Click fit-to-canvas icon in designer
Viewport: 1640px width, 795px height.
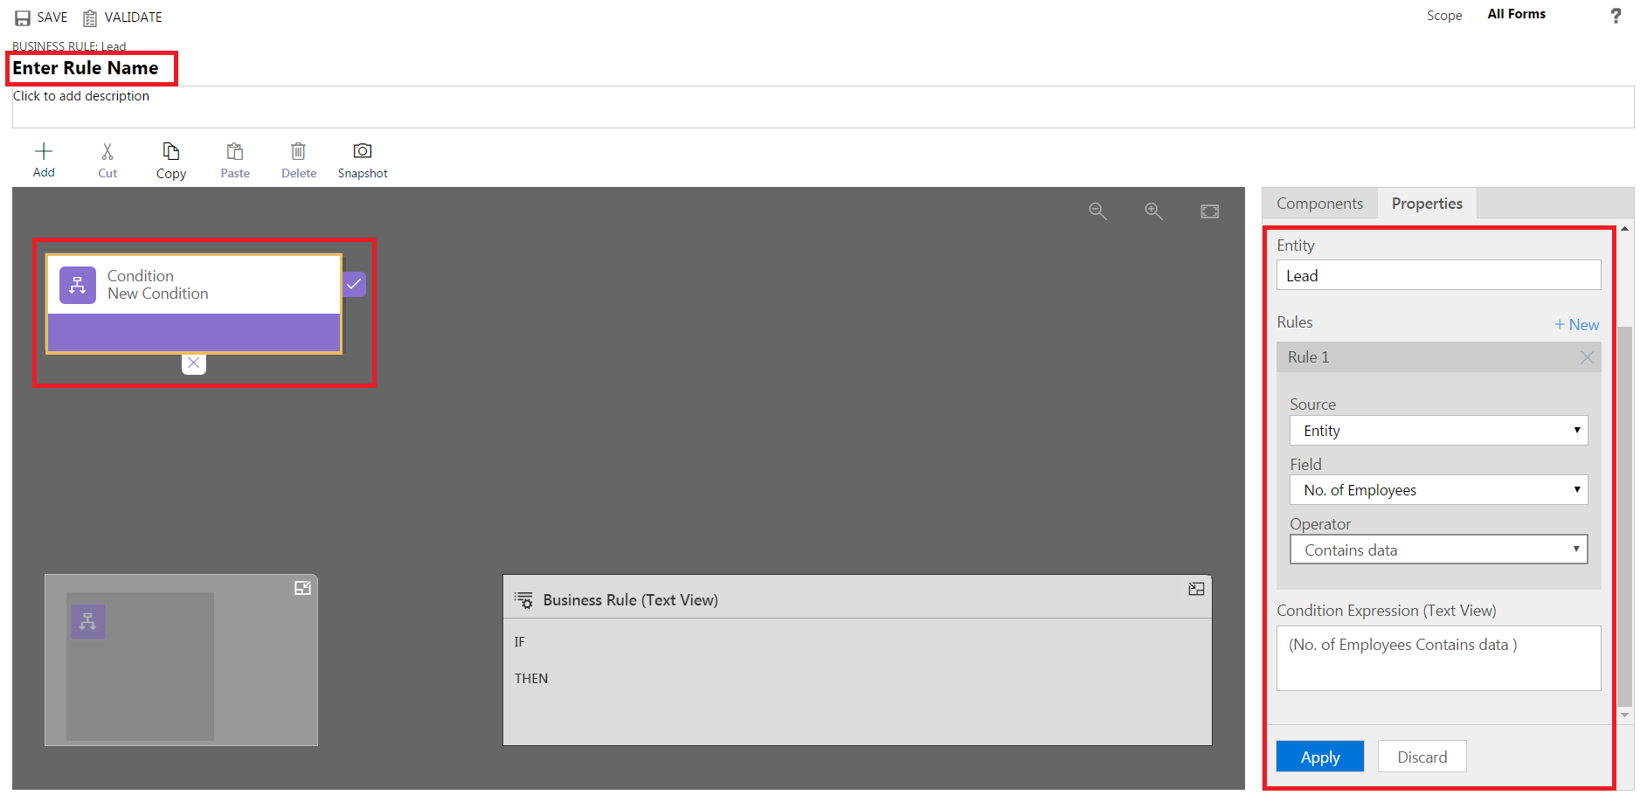1209,211
